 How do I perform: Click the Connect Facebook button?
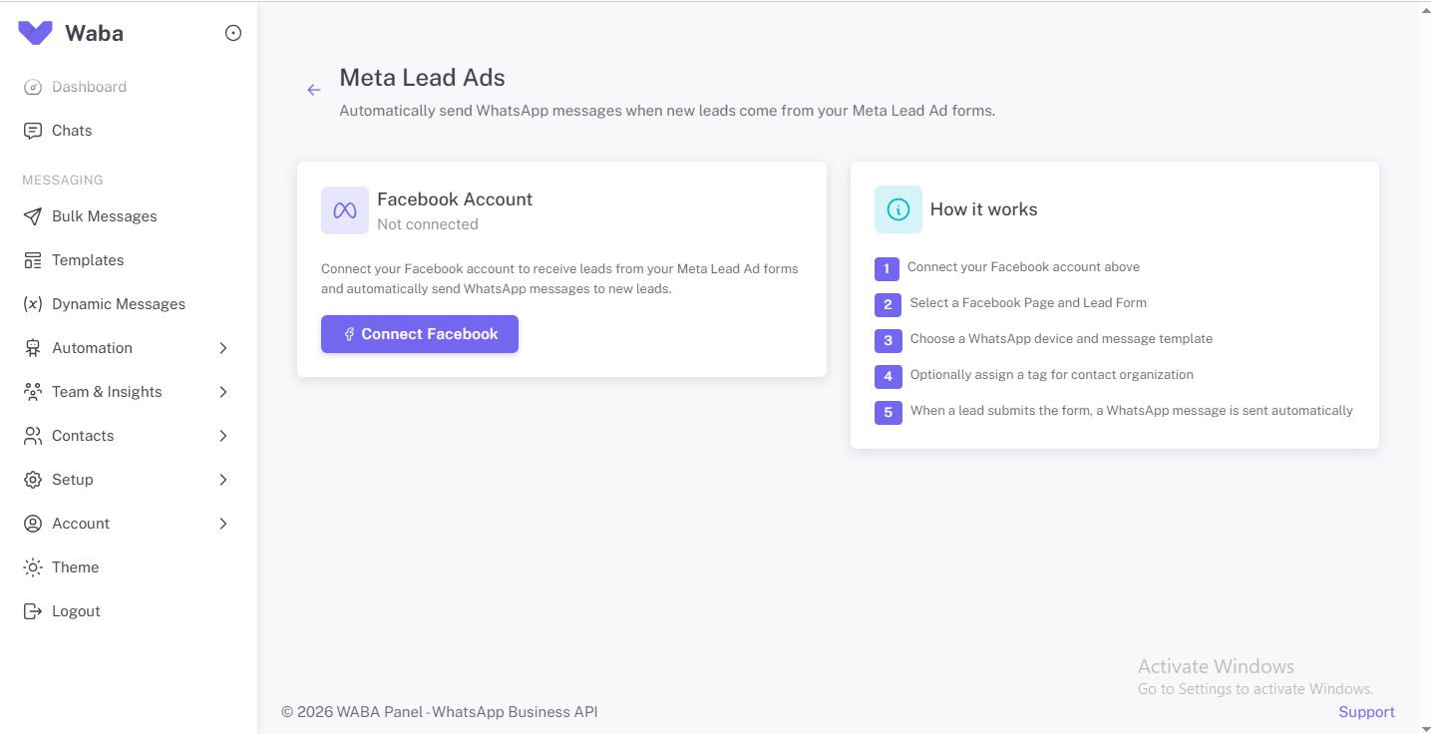419,333
